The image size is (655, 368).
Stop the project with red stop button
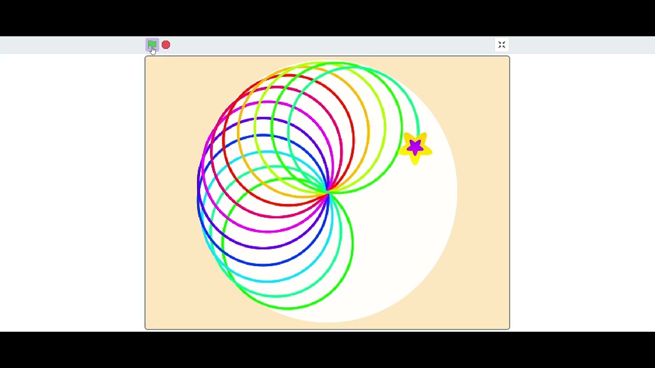click(166, 45)
